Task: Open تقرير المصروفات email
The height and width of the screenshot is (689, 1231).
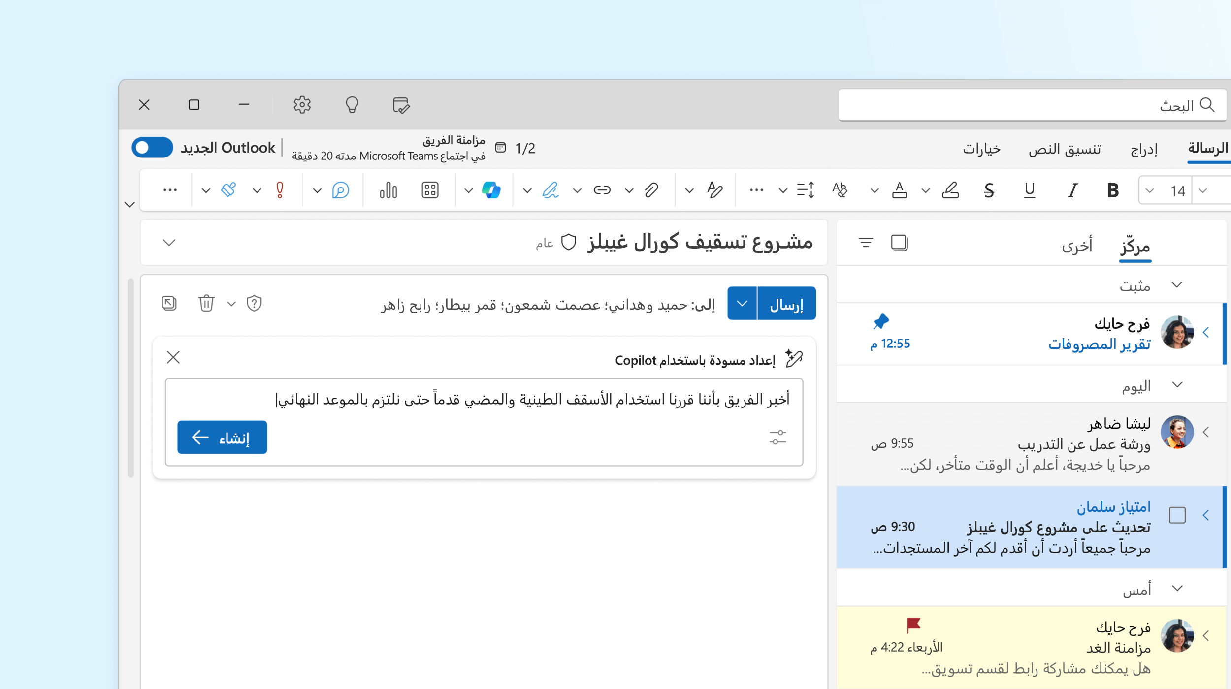Action: pyautogui.click(x=1031, y=334)
